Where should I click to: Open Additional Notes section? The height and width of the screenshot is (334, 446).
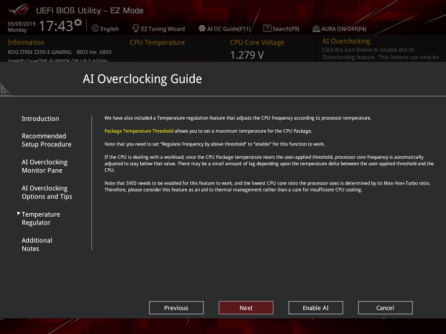pyautogui.click(x=37, y=244)
